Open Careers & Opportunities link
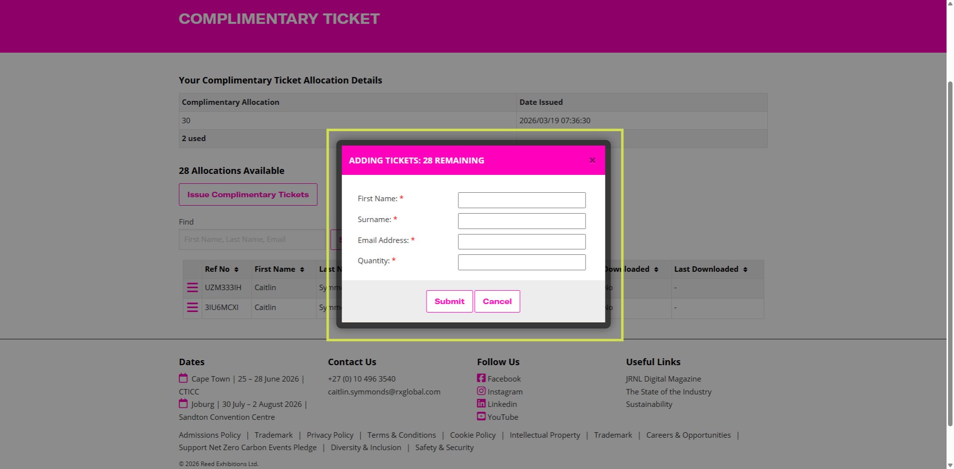Screen dimensions: 954x469 pos(689,435)
